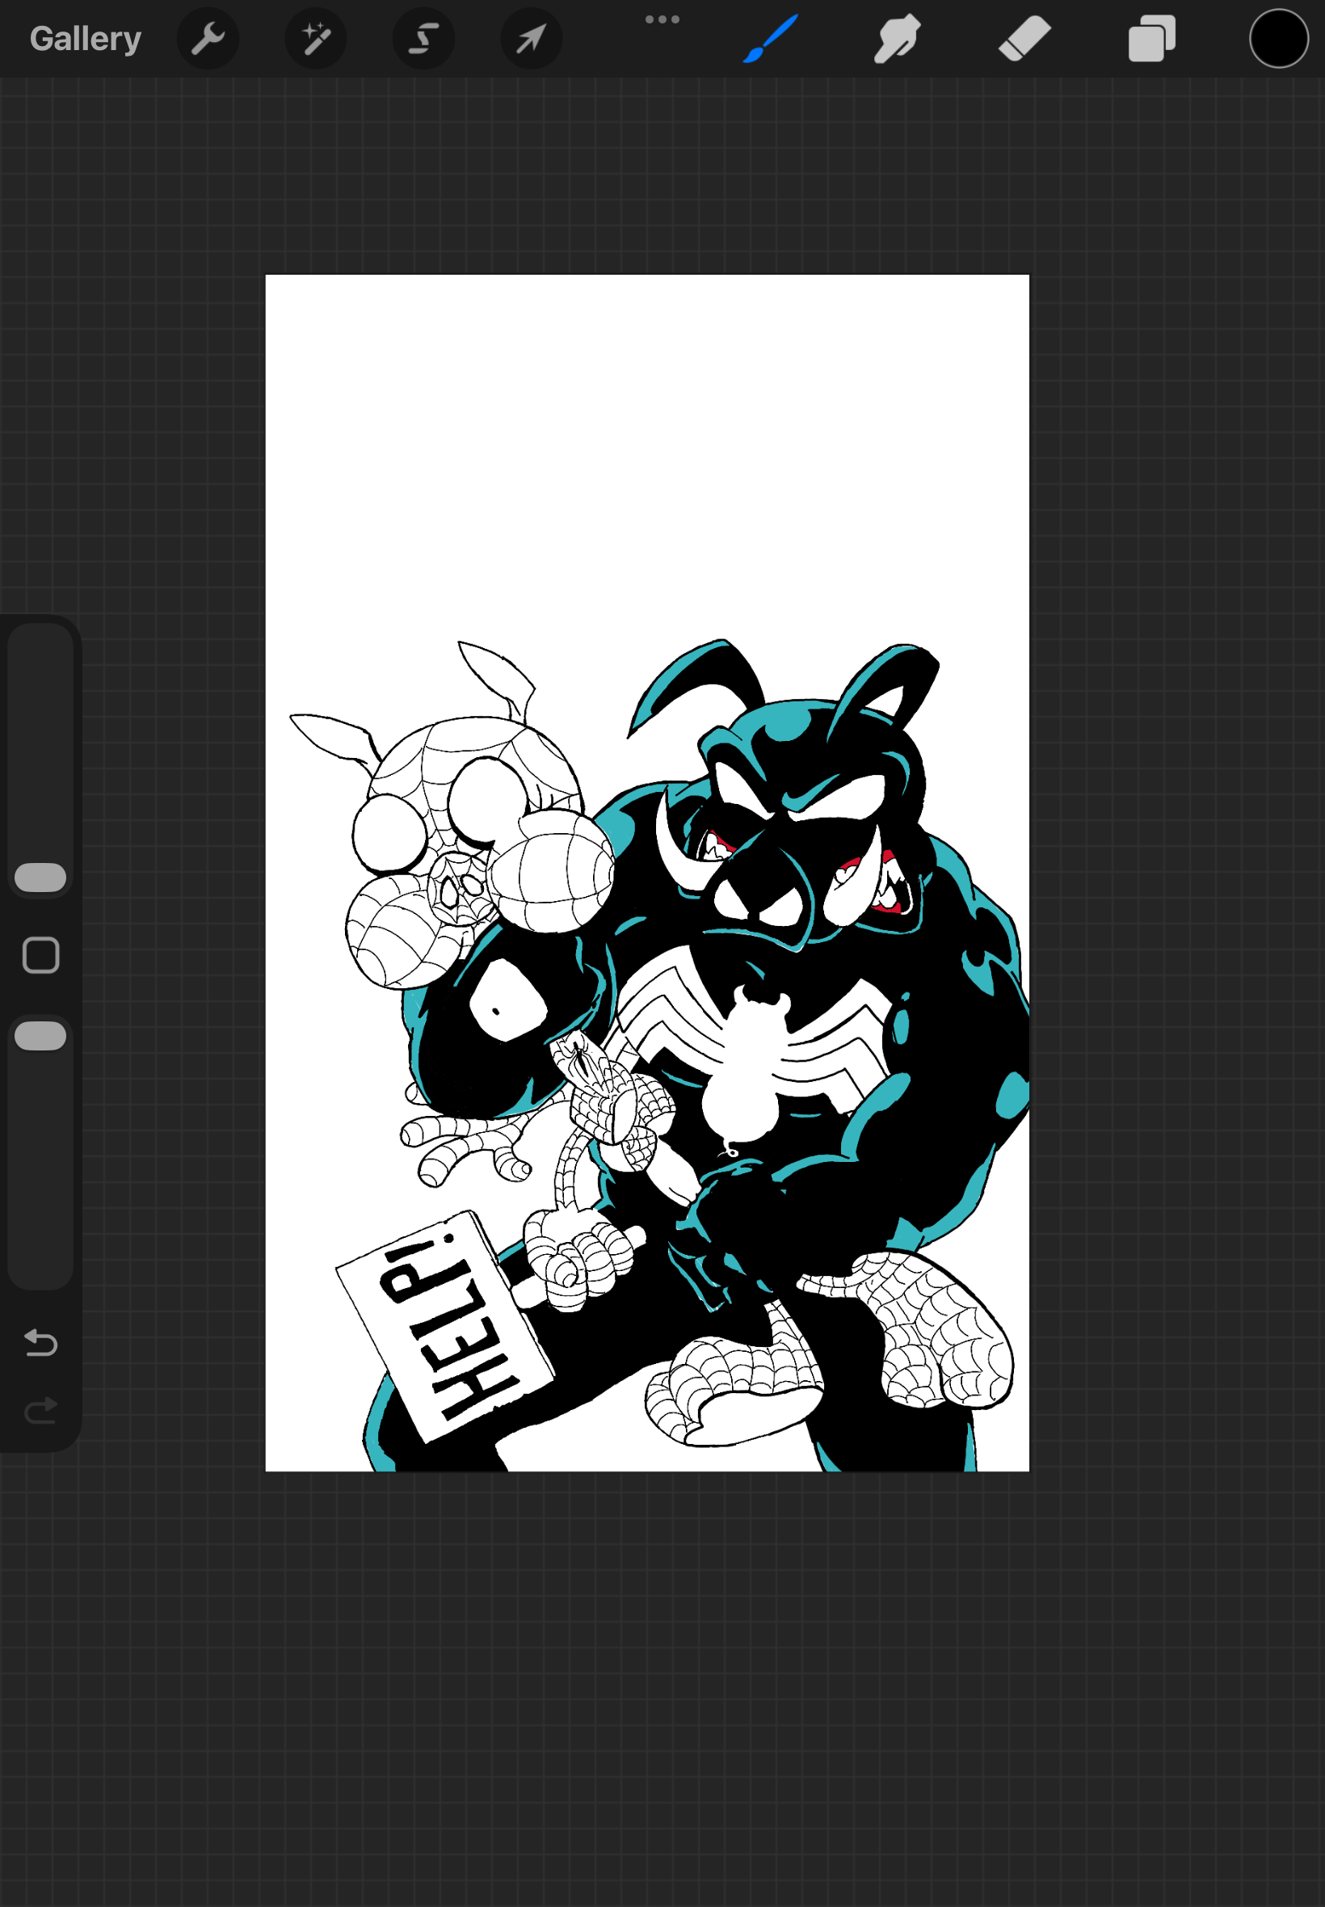The image size is (1325, 1907).
Task: Tap the HELP! sign in the artwork
Action: pyautogui.click(x=445, y=1326)
